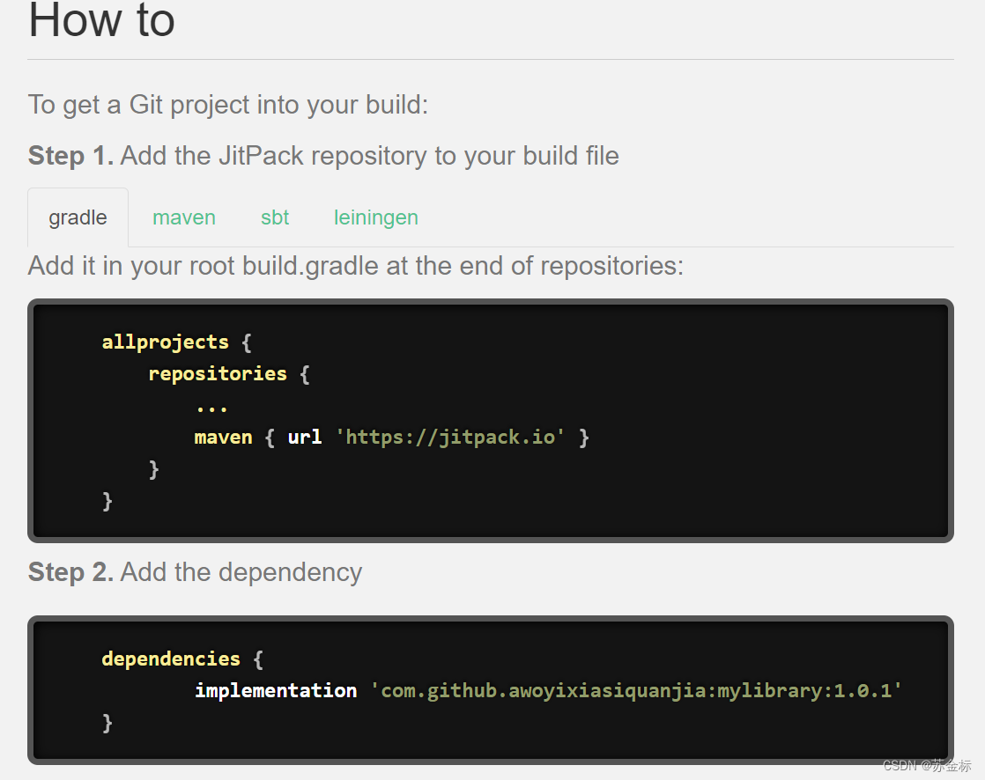The height and width of the screenshot is (780, 985).
Task: Click the 'Step 1.' label
Action: pos(71,156)
